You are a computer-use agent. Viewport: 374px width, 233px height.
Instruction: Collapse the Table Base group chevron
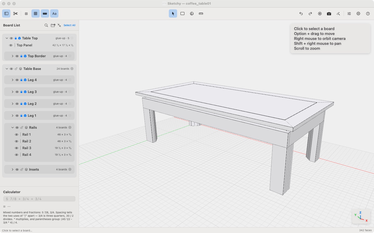tap(7, 69)
